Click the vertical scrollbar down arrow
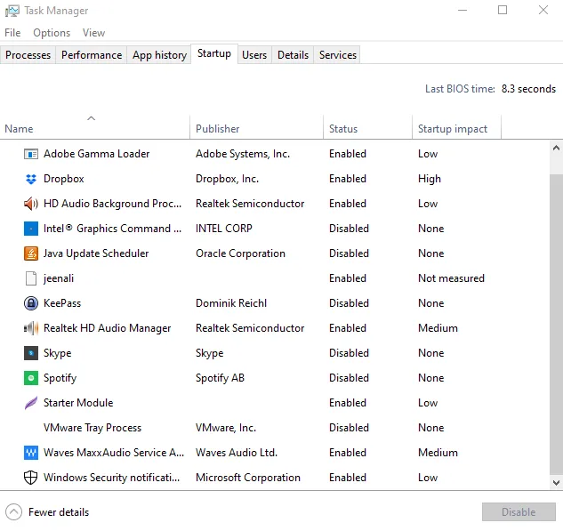Image resolution: width=563 pixels, height=531 pixels. (557, 483)
